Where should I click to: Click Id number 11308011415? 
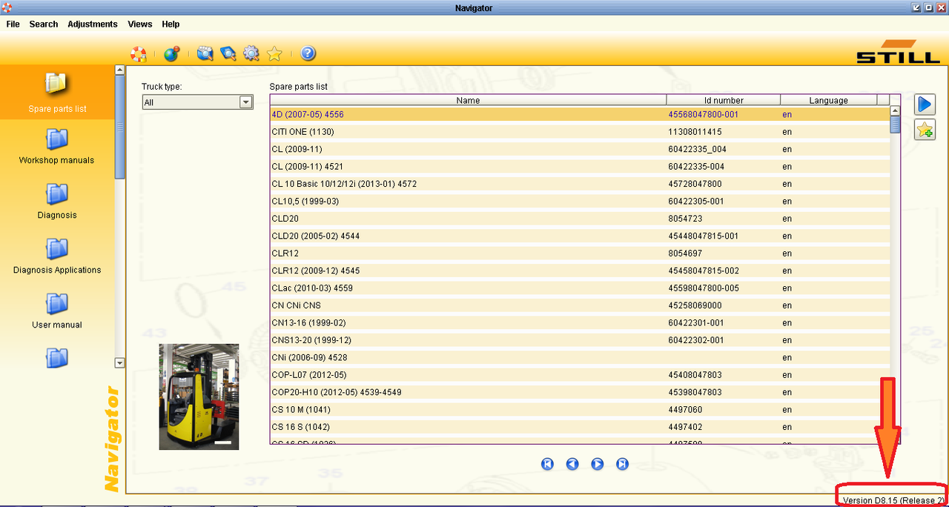click(x=695, y=132)
